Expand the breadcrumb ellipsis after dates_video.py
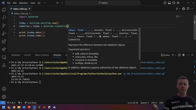 click(32, 13)
